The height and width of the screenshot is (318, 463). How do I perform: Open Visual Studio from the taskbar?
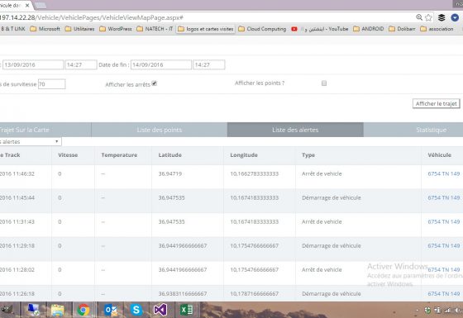[x=160, y=310]
